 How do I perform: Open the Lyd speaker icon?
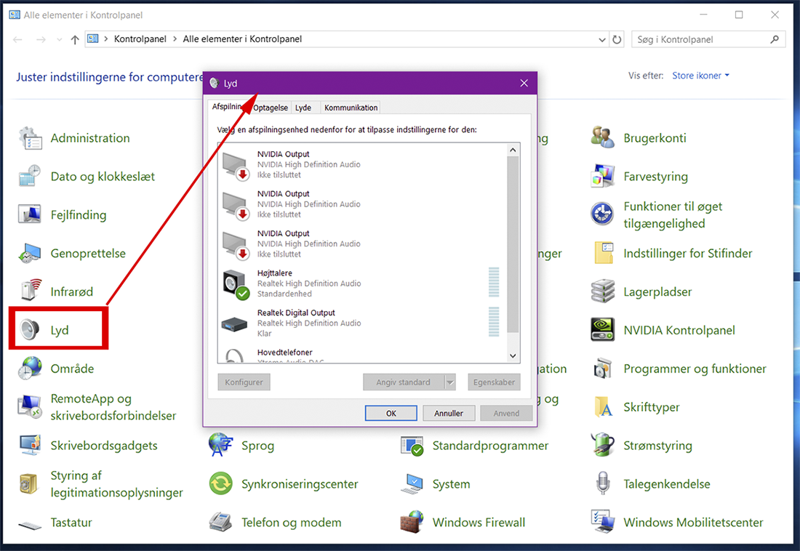(30, 330)
